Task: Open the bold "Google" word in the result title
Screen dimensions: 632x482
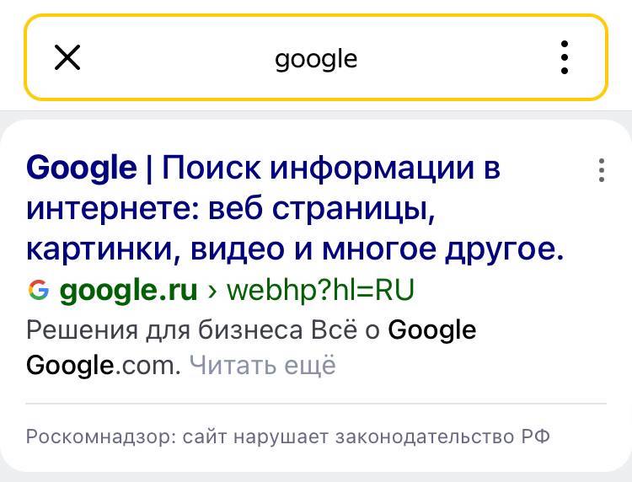Action: point(82,168)
